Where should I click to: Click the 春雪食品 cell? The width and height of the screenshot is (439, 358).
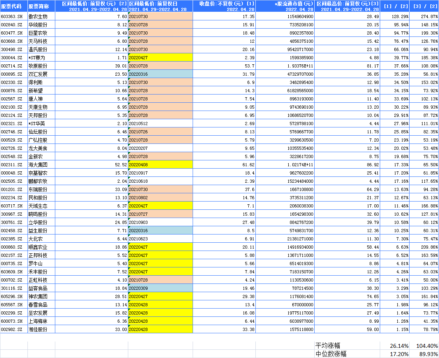pyautogui.click(x=42, y=305)
